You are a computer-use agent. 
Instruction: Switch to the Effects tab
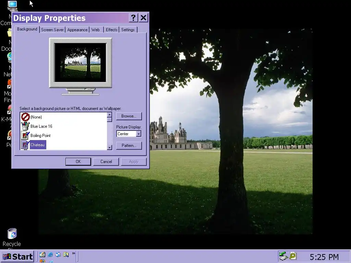[x=111, y=30]
